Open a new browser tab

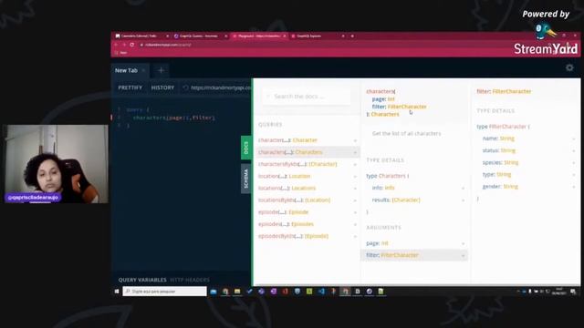tap(352, 36)
